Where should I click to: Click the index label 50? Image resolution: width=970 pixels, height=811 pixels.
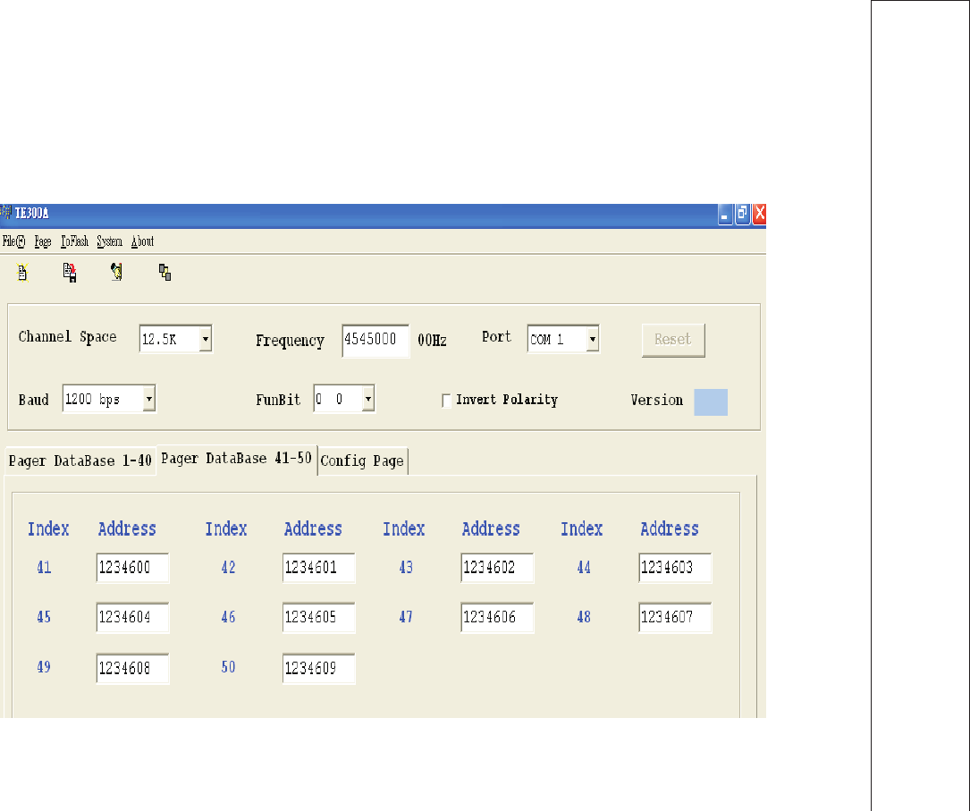[x=228, y=667]
